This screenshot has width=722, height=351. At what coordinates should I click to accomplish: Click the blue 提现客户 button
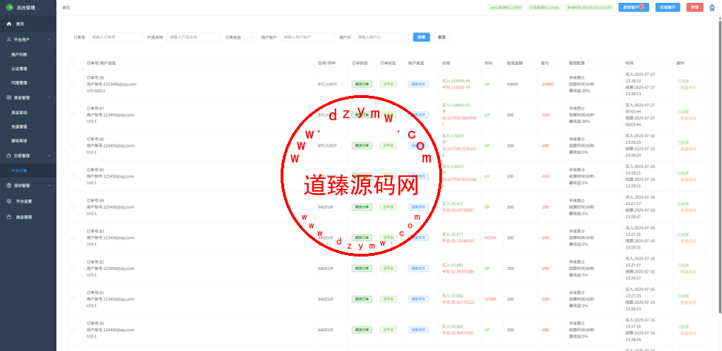tap(634, 7)
